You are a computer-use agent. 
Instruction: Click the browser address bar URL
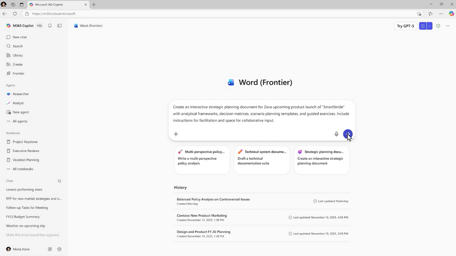[53, 14]
